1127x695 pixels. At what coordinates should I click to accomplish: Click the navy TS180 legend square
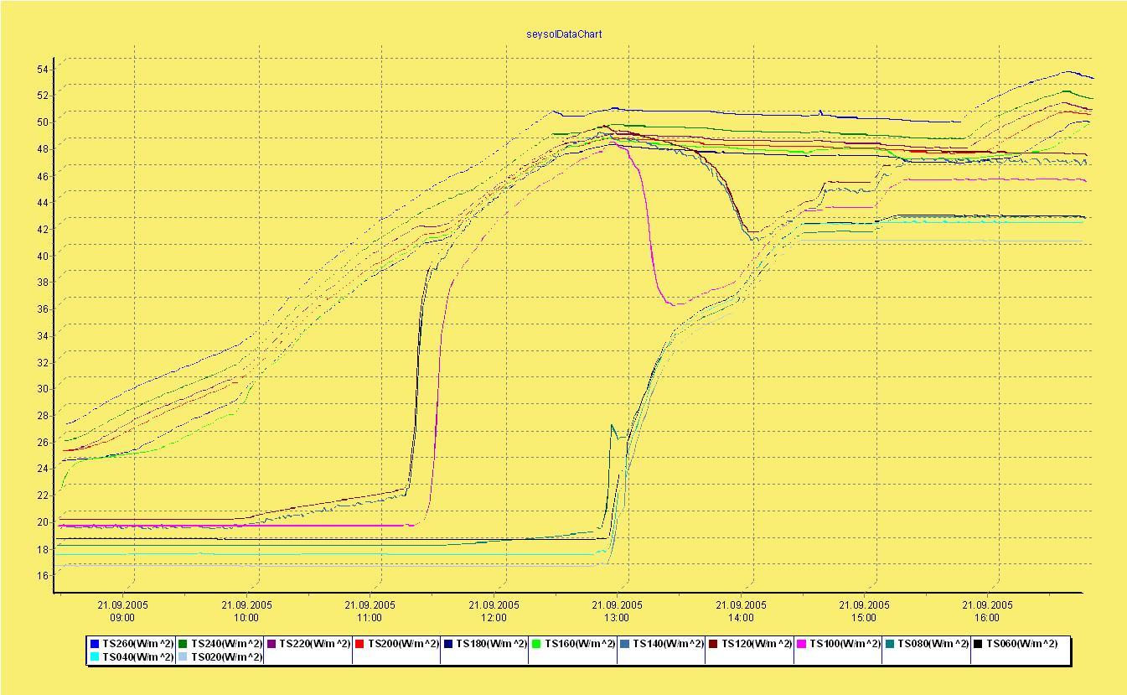(448, 644)
